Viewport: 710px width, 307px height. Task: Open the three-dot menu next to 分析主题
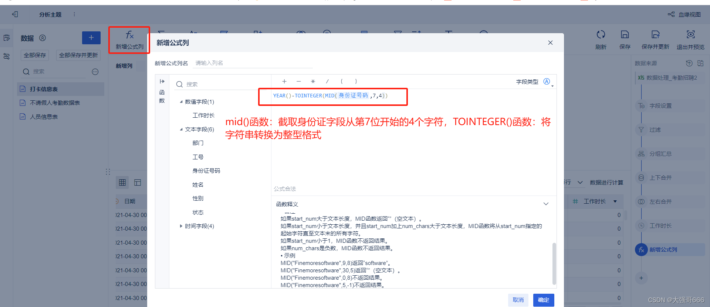pyautogui.click(x=74, y=14)
